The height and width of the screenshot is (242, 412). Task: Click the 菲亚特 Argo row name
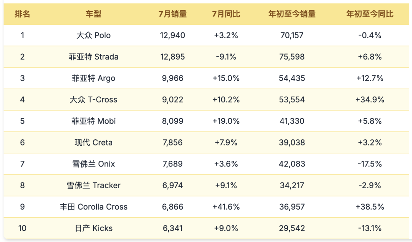[93, 78]
